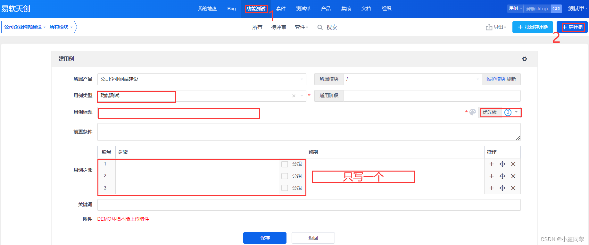Open 套件 in the top navigation bar
589x245 pixels.
point(281,9)
